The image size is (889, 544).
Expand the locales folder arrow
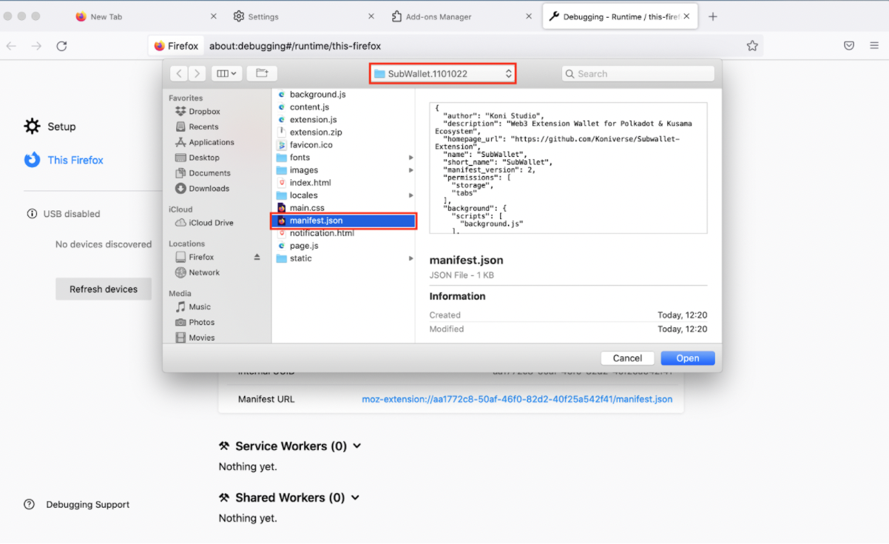411,195
